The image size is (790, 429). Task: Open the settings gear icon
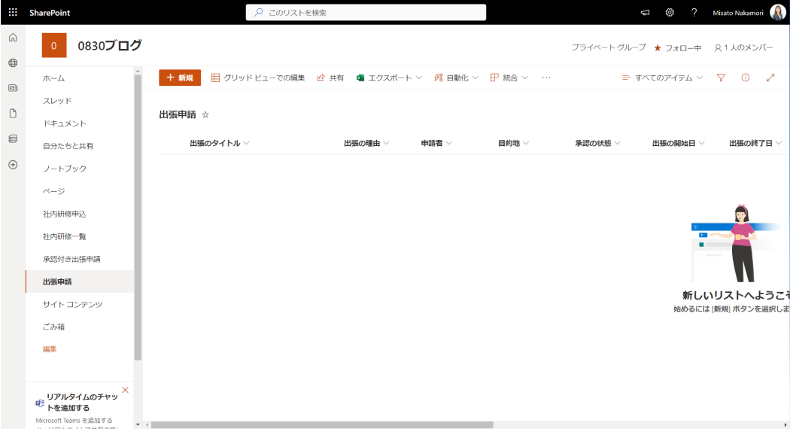670,13
